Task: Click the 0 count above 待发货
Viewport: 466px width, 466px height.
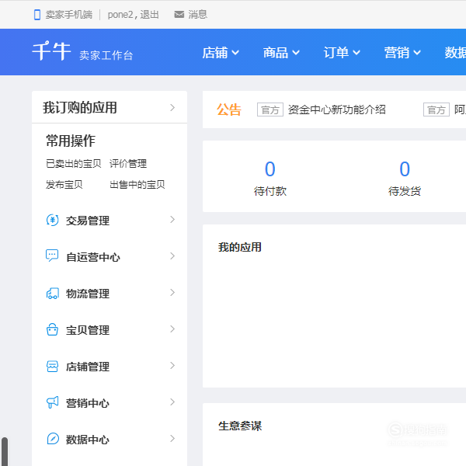Action: coord(405,169)
